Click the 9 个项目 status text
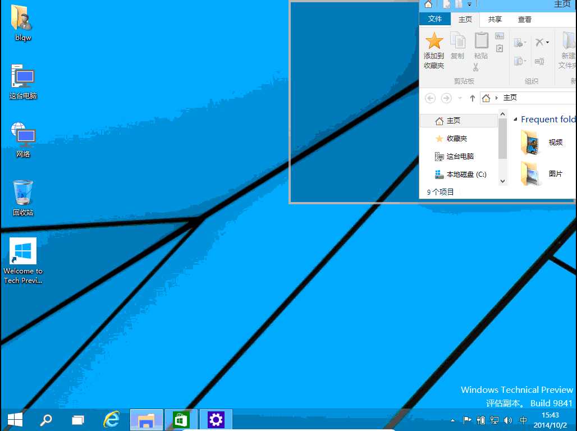This screenshot has width=577, height=431. coord(440,192)
